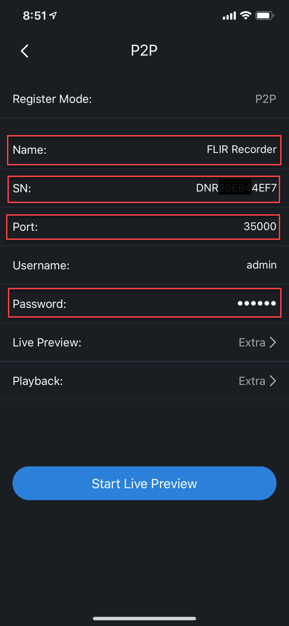Screen dimensions: 289x626
Task: Edit the Name field FLIR Recorder
Action: pos(242,150)
